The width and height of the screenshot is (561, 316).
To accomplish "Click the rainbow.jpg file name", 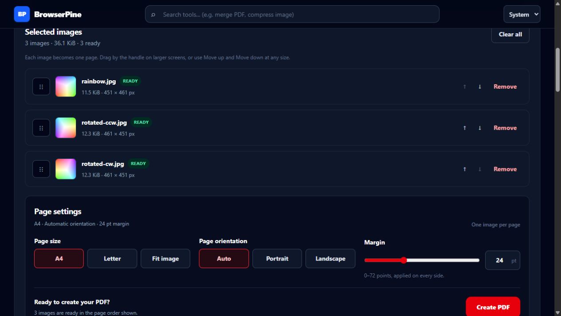I will tap(98, 82).
